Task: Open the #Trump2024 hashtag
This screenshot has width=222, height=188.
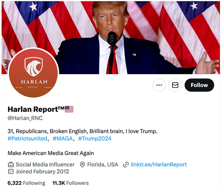Action: [x=95, y=138]
